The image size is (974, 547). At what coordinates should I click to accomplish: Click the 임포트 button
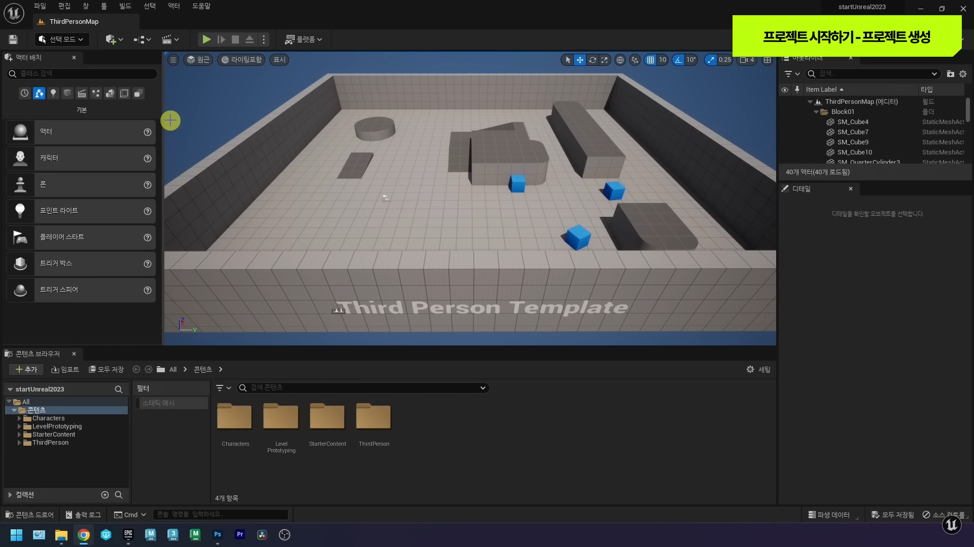coord(65,369)
